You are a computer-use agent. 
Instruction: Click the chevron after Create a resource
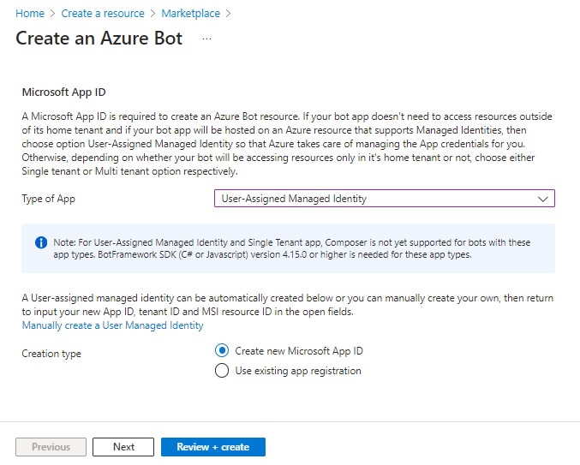point(152,14)
